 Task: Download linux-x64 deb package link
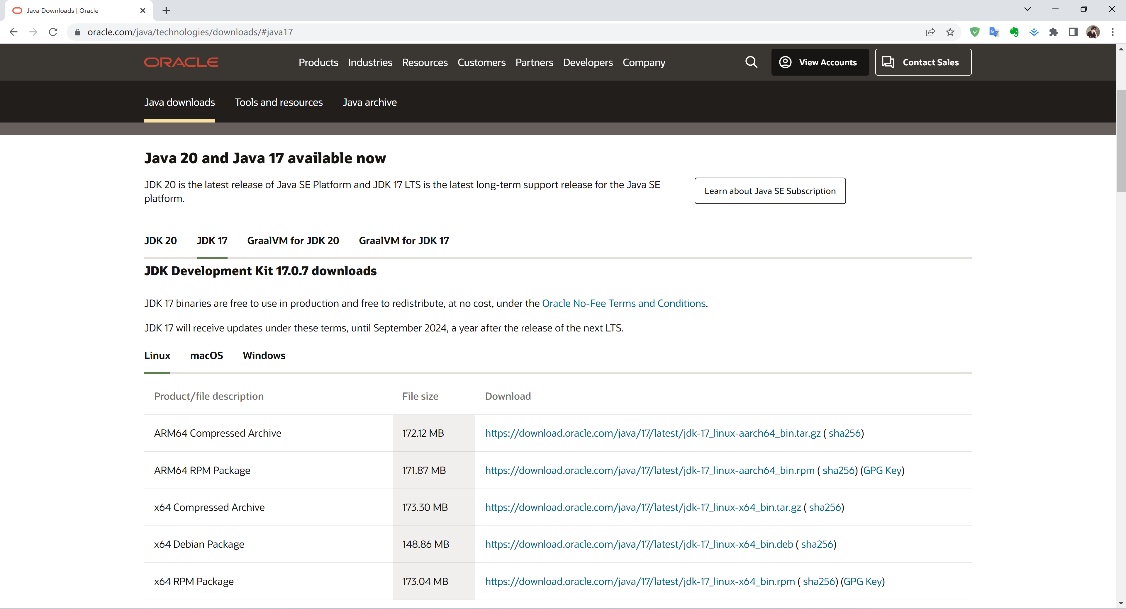coord(639,544)
